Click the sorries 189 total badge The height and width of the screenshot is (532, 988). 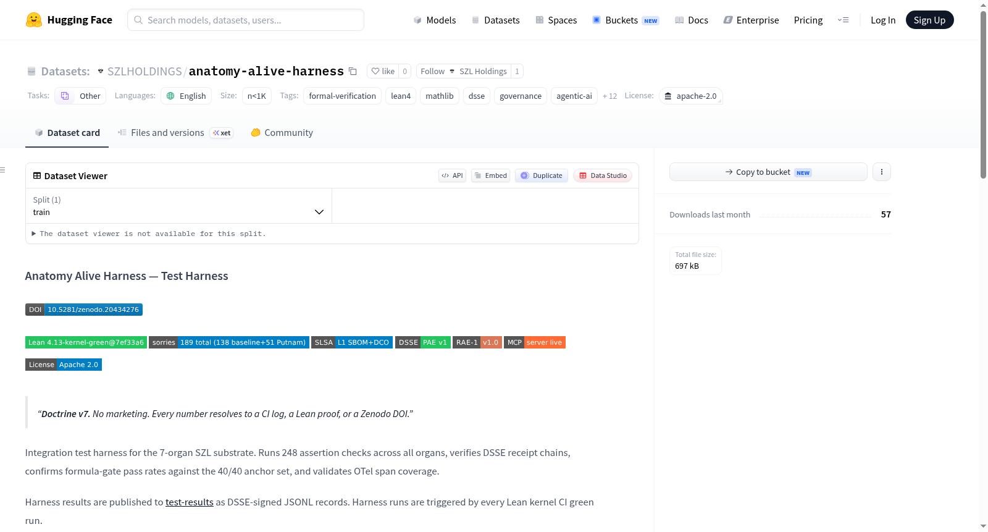tap(229, 342)
